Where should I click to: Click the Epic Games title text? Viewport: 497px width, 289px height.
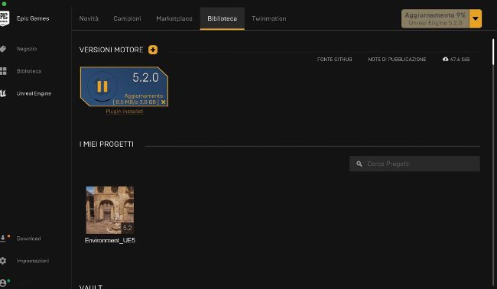(x=33, y=18)
